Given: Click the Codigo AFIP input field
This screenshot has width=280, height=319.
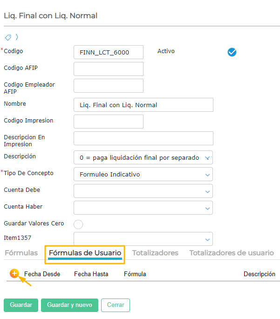Looking at the screenshot, I should click(x=109, y=69).
